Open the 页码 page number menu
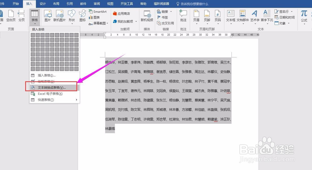Viewport: 312px width, 170px height. point(218,17)
